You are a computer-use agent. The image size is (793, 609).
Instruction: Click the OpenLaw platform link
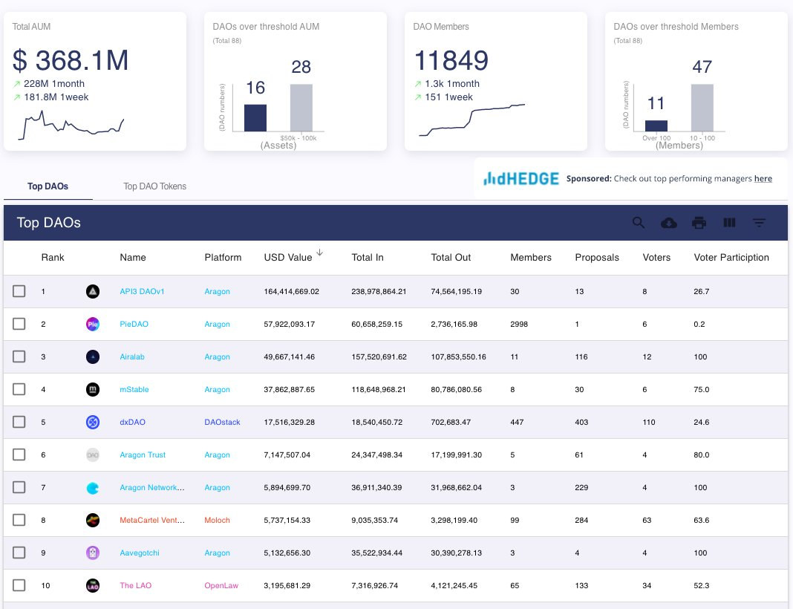tap(221, 585)
